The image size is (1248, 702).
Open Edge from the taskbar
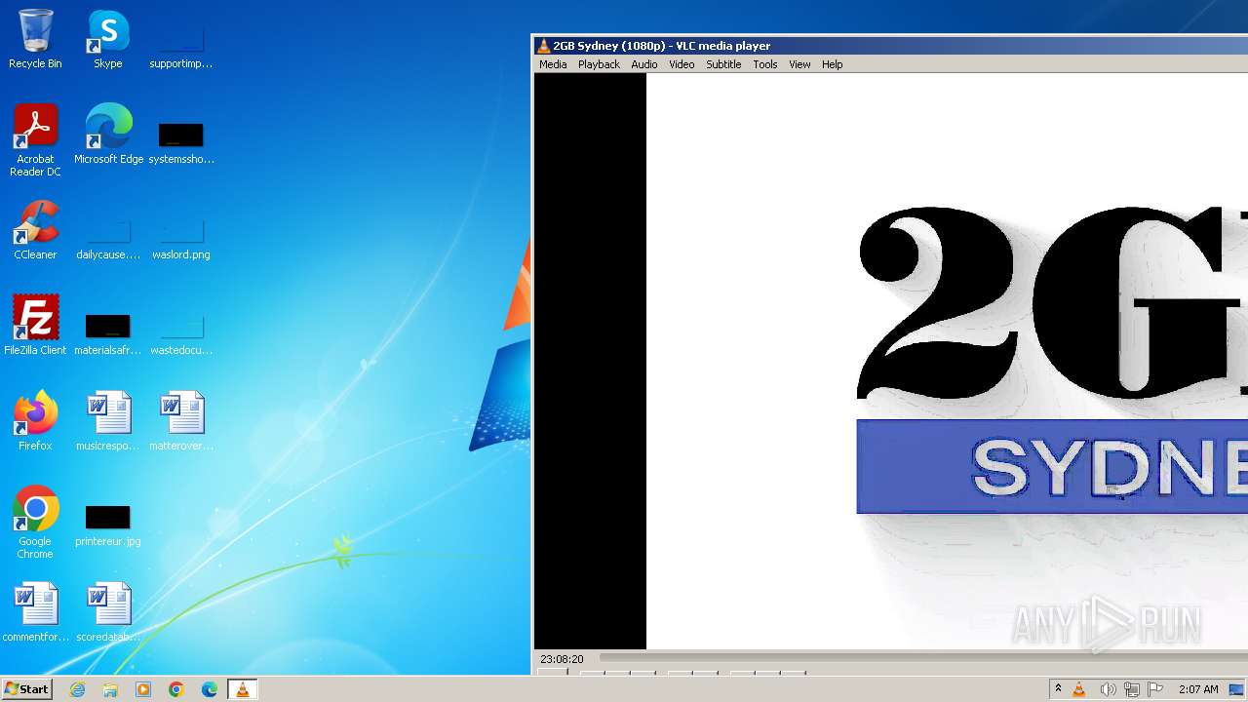210,689
